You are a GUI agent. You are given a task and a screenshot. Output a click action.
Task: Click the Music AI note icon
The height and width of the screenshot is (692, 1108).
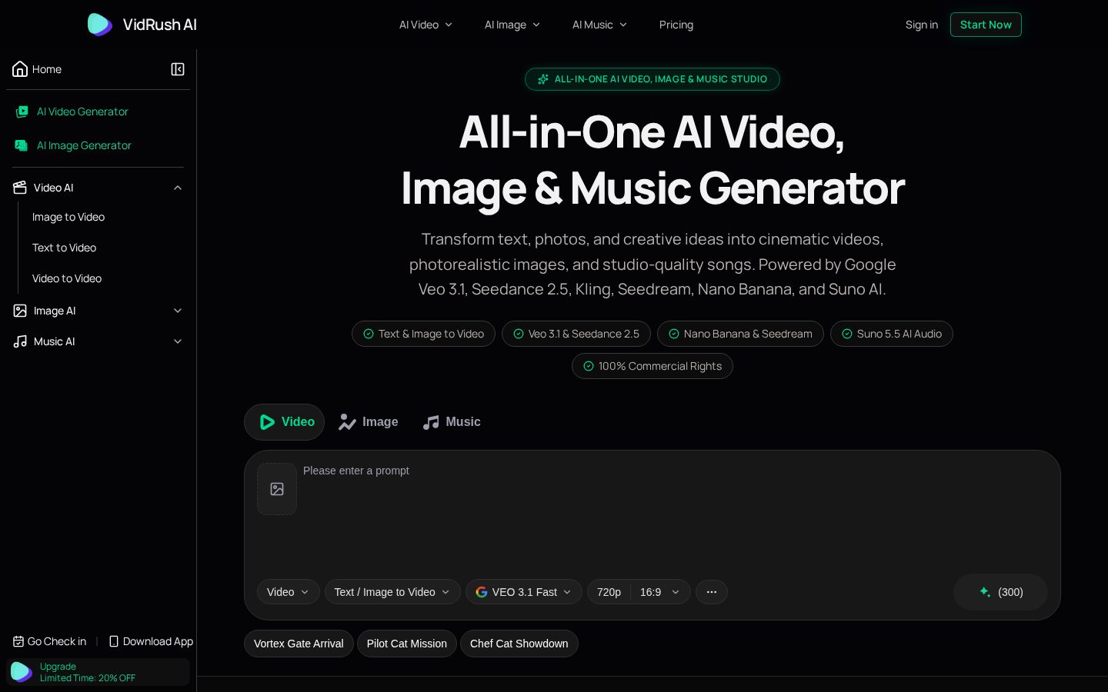(20, 341)
